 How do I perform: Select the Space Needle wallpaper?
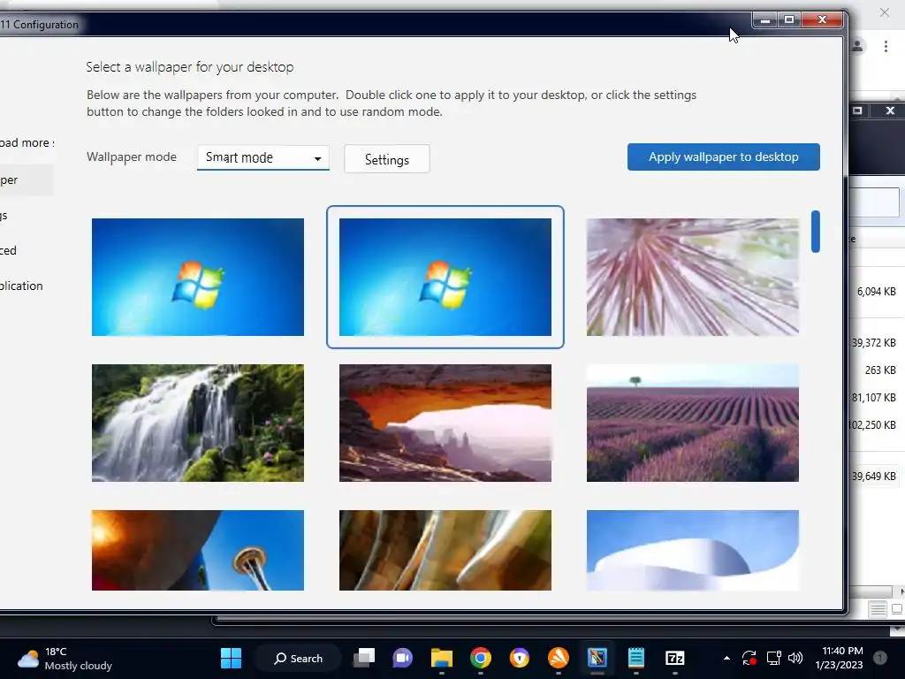click(x=197, y=550)
